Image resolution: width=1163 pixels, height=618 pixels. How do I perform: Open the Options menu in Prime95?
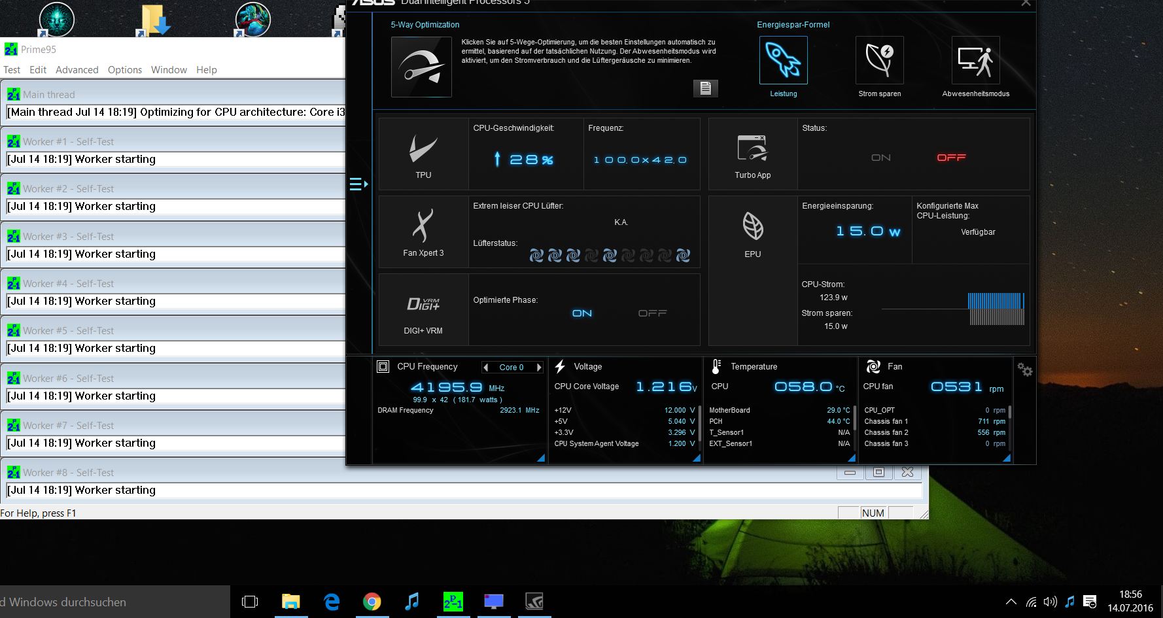point(125,70)
